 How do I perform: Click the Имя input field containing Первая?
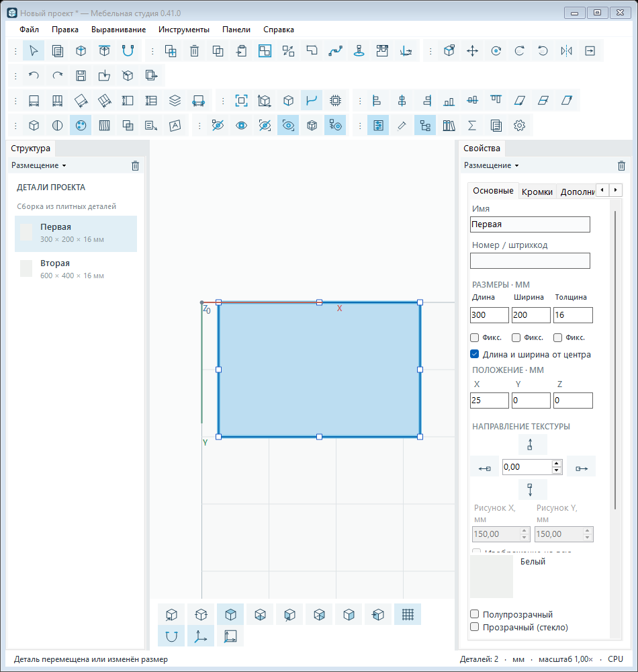click(530, 224)
